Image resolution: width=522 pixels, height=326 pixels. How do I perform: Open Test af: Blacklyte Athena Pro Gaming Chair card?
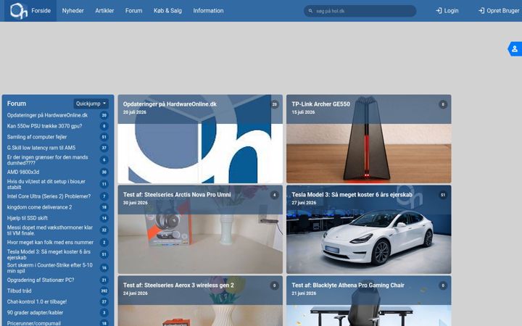point(369,301)
